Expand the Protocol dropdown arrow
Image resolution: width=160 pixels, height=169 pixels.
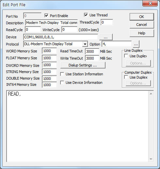(x=85, y=44)
